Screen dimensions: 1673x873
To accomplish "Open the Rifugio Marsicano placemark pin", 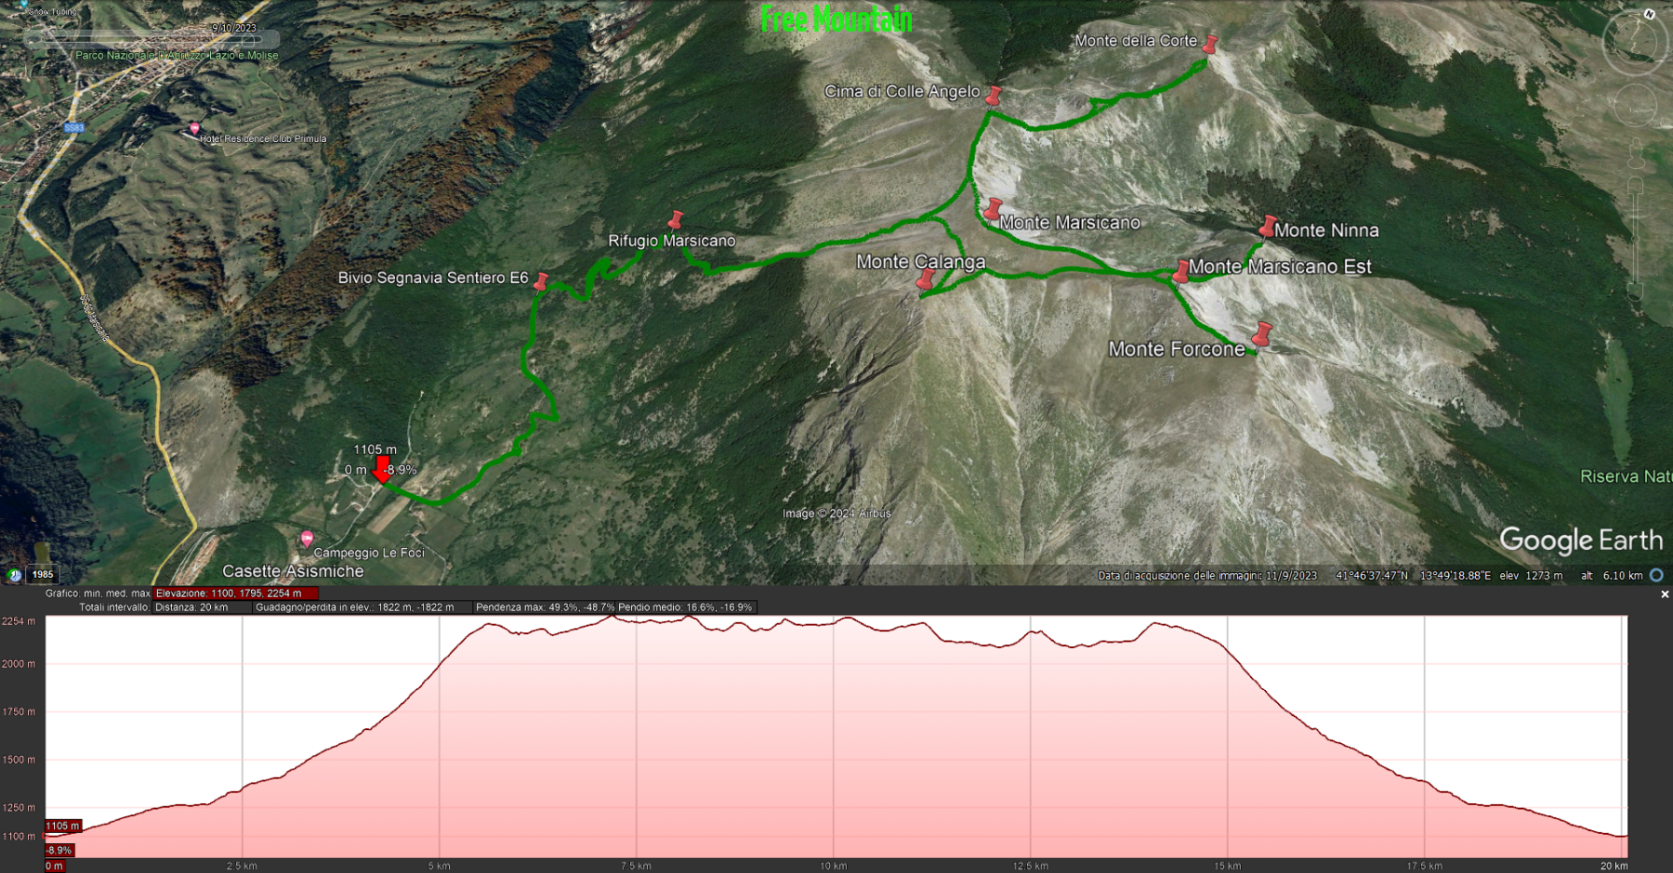I will point(676,219).
